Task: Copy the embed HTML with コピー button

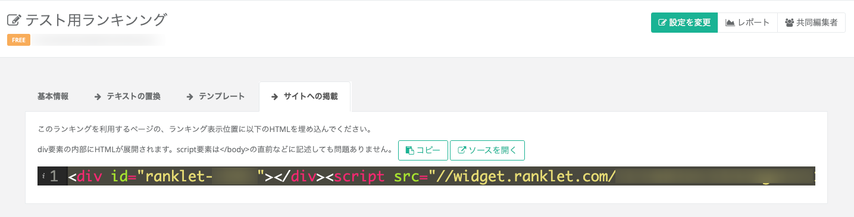Action: 423,150
